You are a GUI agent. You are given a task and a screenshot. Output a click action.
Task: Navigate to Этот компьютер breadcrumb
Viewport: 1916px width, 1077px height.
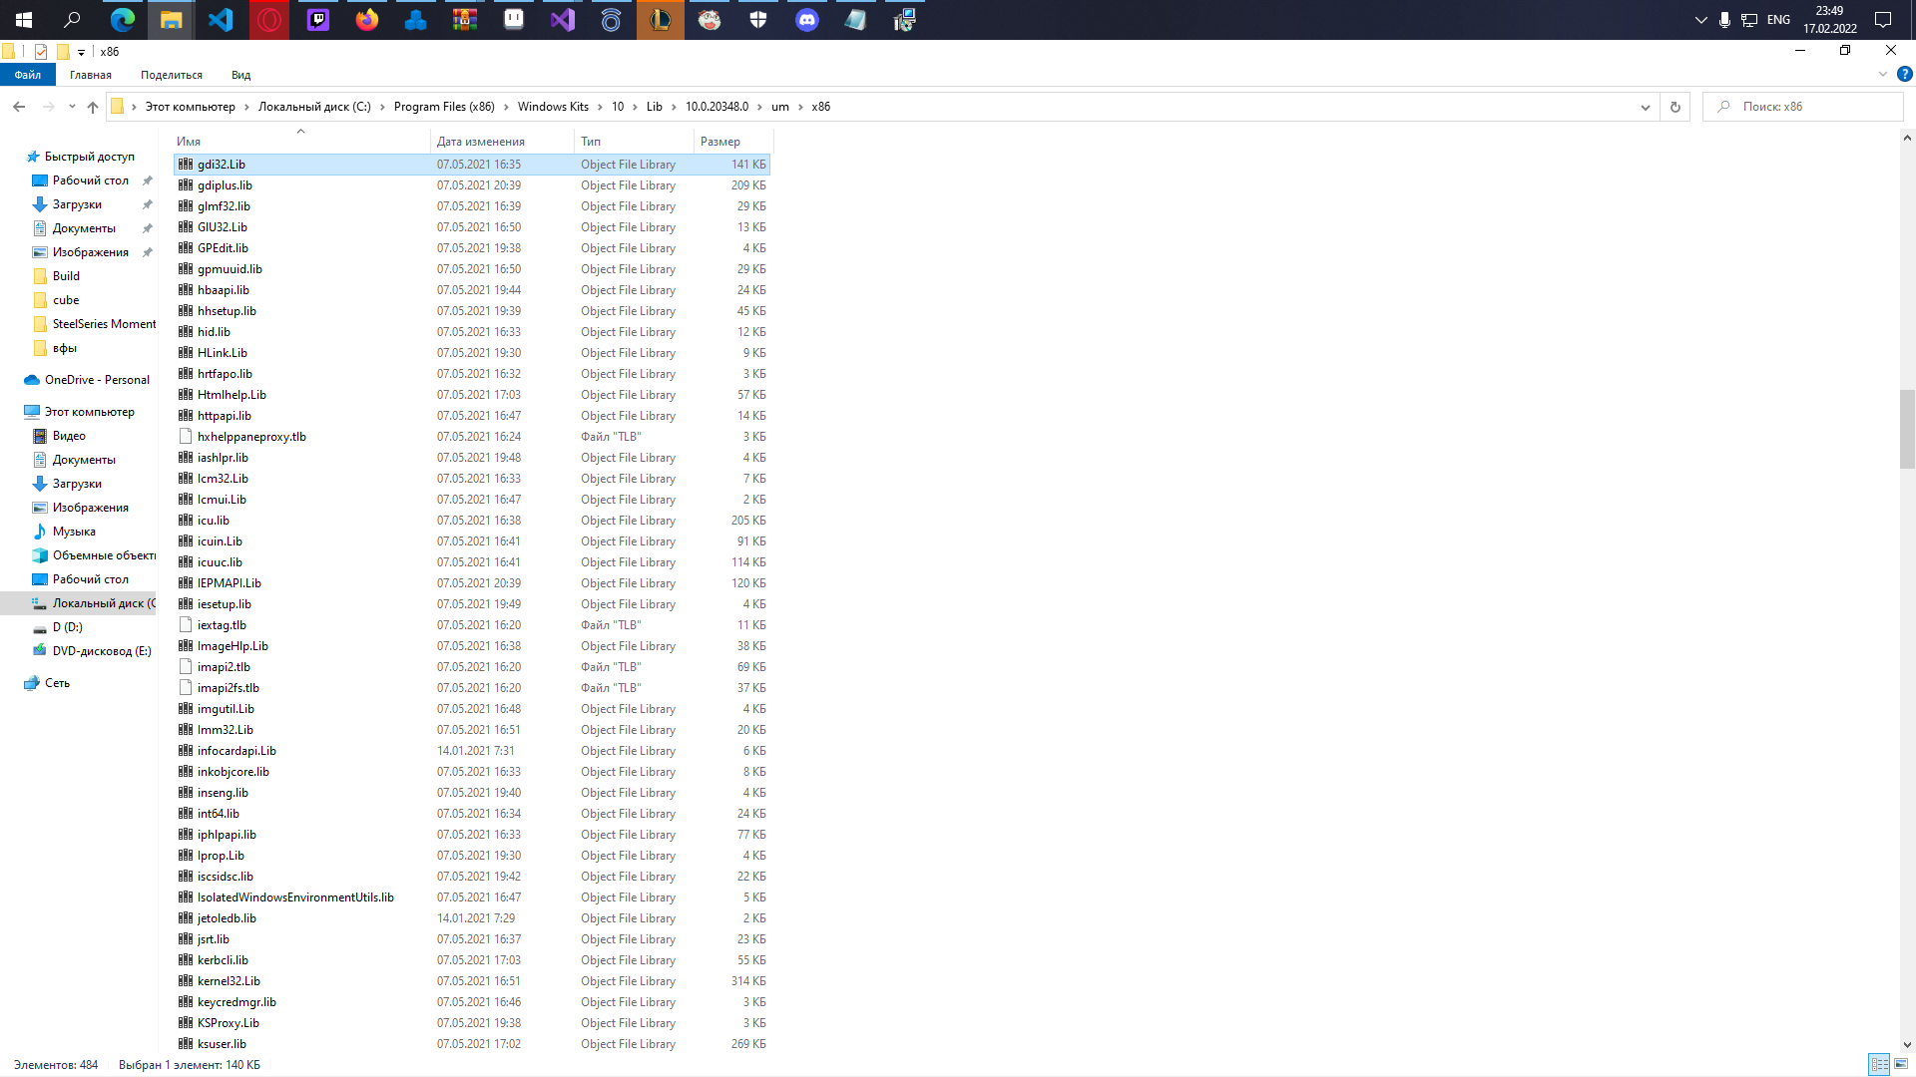(191, 107)
